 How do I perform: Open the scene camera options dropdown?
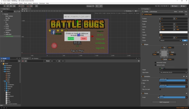136,11
